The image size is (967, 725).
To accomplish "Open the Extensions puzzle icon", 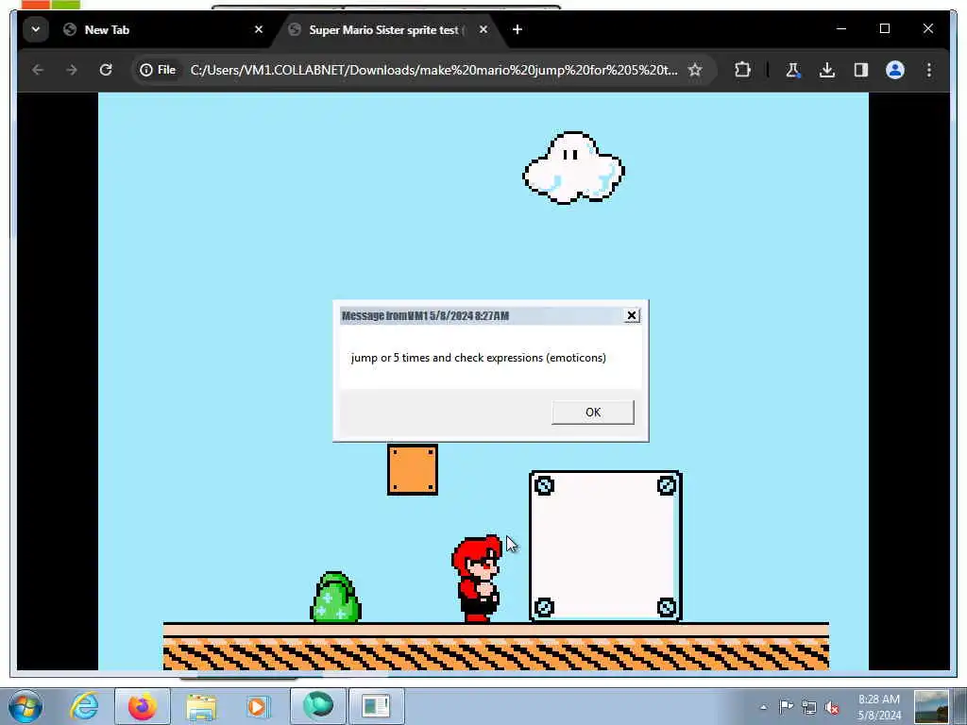I will (x=742, y=70).
